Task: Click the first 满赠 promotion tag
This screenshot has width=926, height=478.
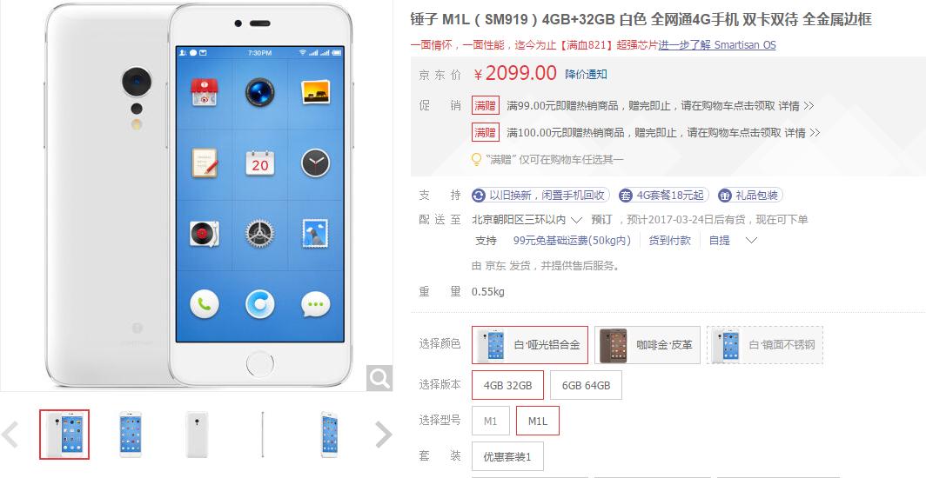Action: pyautogui.click(x=486, y=106)
